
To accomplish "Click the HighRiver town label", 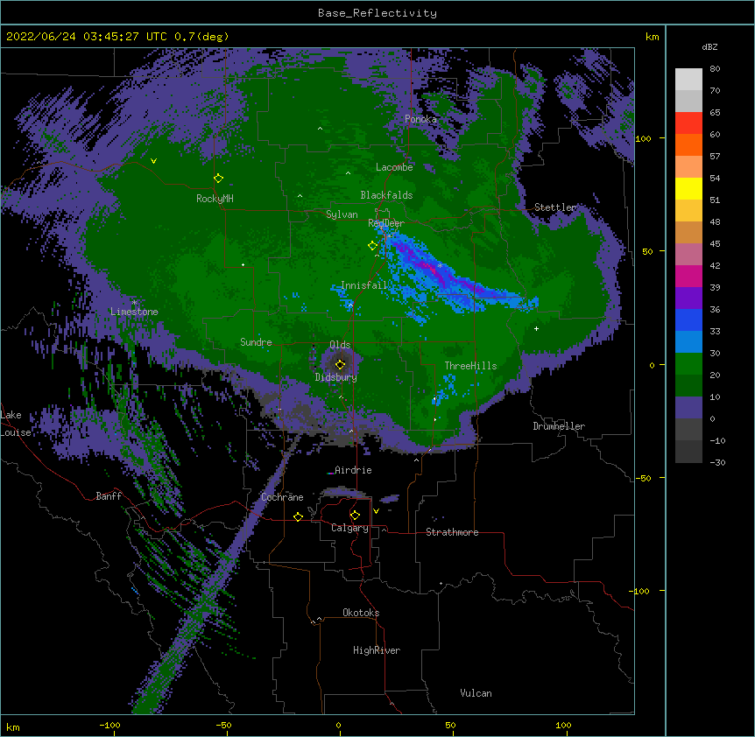I will point(377,650).
